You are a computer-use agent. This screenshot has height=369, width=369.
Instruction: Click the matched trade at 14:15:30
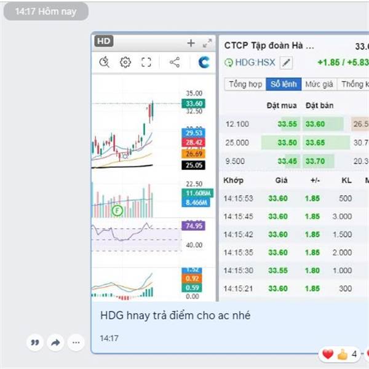click(x=293, y=271)
